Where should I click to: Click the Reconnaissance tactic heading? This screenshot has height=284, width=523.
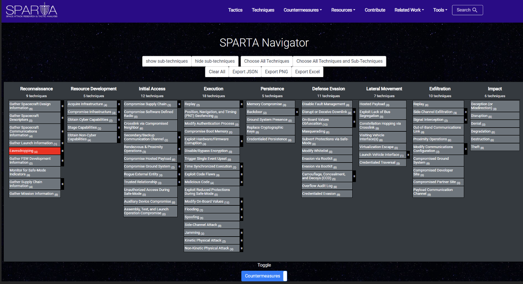pyautogui.click(x=36, y=89)
